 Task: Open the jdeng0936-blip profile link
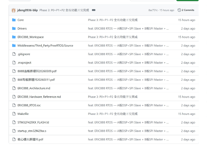[x=27, y=10]
